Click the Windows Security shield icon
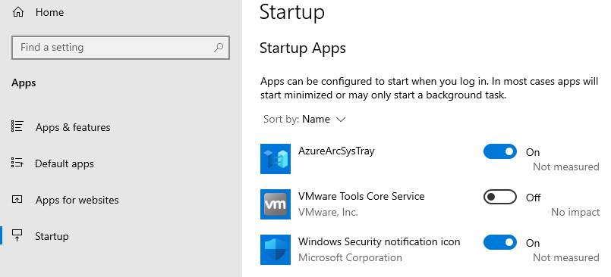The height and width of the screenshot is (277, 611). (276, 250)
